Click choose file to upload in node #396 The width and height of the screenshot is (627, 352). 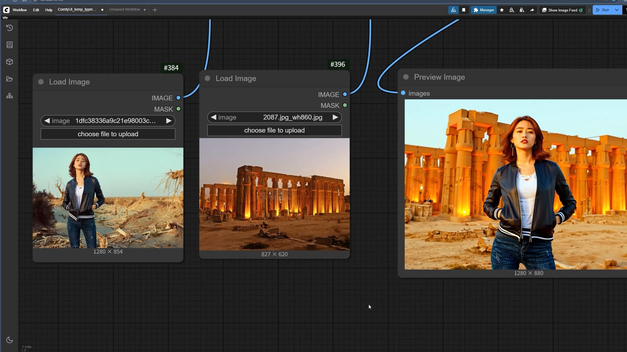coord(274,130)
